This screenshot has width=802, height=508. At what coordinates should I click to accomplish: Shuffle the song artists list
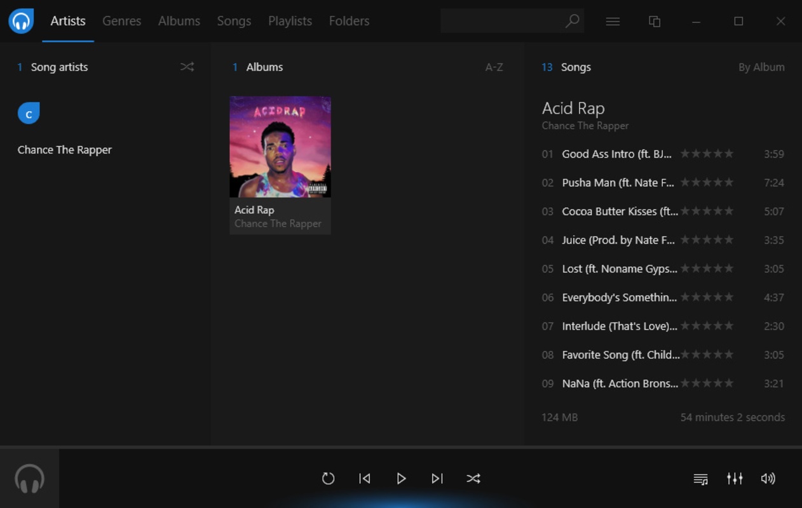tap(187, 67)
